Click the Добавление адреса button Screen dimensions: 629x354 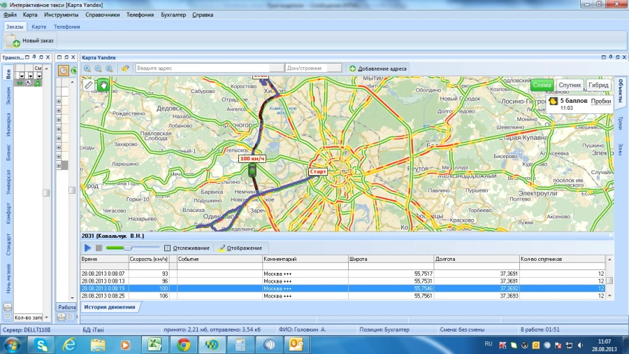pyautogui.click(x=378, y=69)
